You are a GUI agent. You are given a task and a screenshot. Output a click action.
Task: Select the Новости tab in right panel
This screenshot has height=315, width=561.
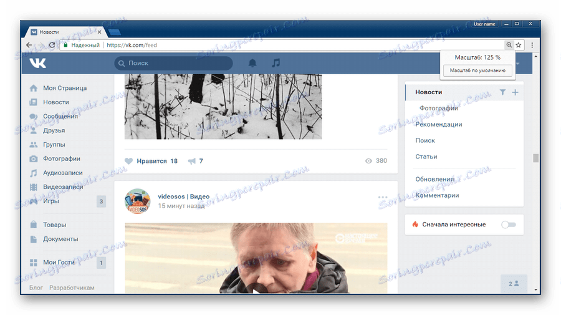click(429, 92)
